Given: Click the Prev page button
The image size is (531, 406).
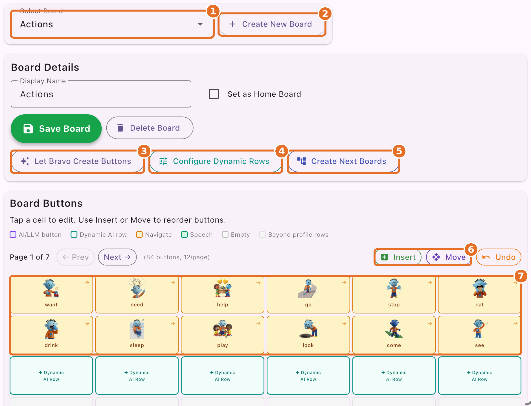Looking at the screenshot, I should click(x=76, y=257).
